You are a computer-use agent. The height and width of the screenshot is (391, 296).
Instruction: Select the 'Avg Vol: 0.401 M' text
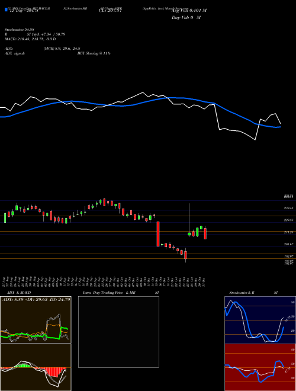tap(189, 10)
